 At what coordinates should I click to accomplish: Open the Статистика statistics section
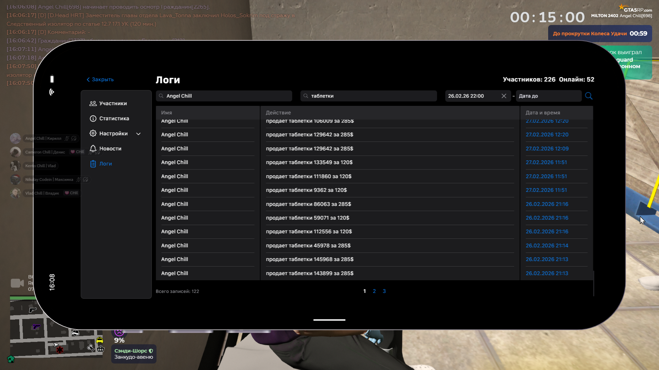click(114, 119)
